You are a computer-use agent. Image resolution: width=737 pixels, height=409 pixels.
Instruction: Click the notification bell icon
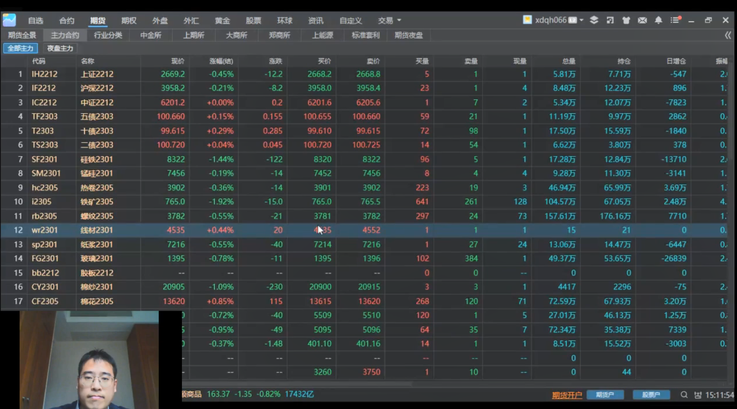pyautogui.click(x=658, y=20)
